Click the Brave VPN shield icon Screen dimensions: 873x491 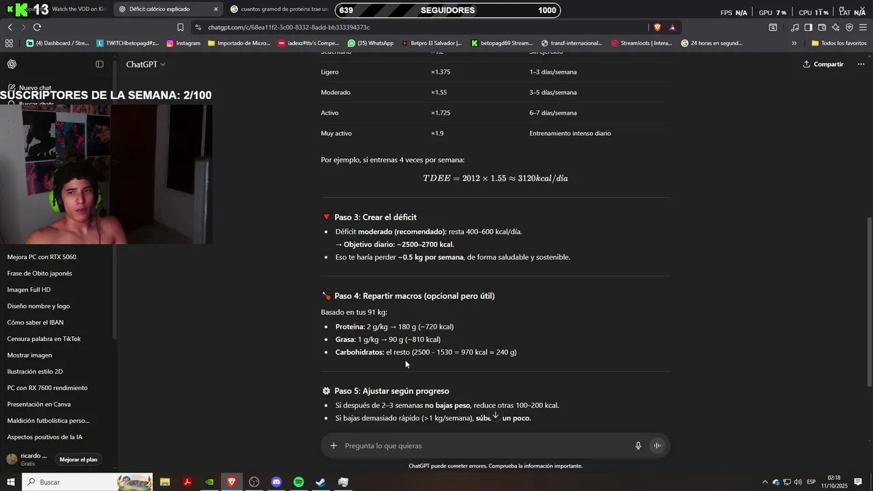click(x=849, y=27)
